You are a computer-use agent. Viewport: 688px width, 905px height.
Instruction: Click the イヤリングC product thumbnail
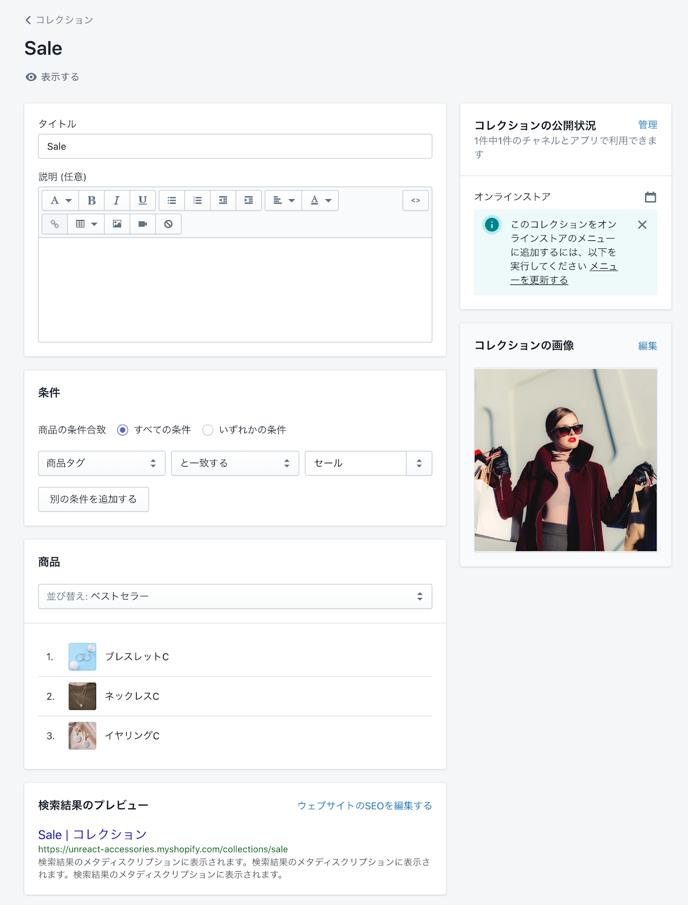point(83,736)
